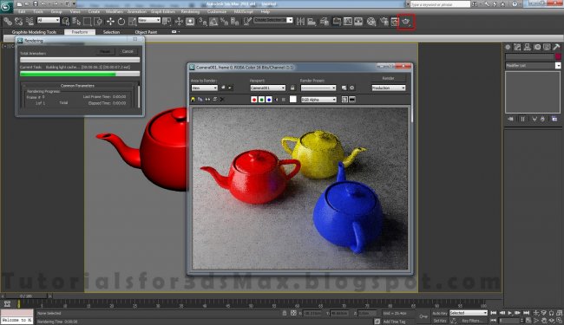Image resolution: width=564 pixels, height=325 pixels.
Task: Click the Edit Named Selection Sets icon
Action: coord(247,22)
